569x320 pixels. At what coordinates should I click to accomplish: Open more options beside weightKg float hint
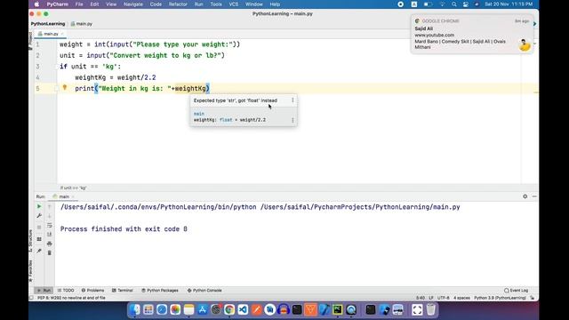(x=293, y=120)
